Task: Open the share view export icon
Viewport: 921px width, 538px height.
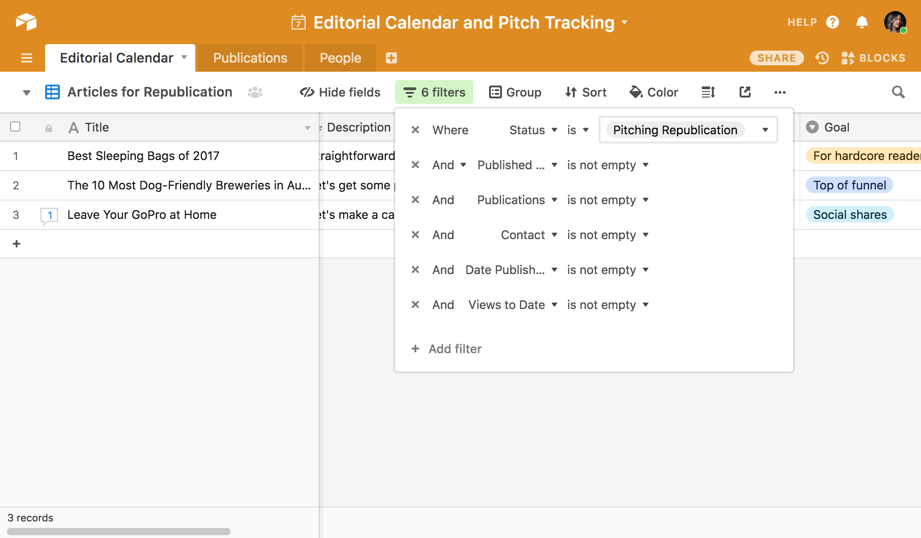Action: [745, 92]
